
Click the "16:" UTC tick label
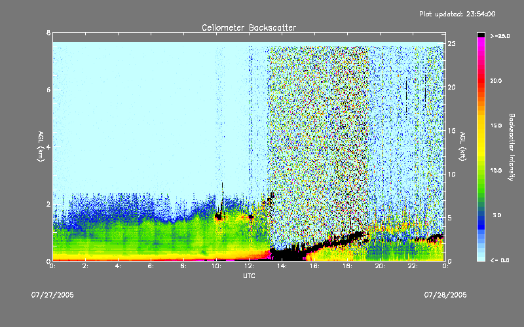[x=314, y=266]
